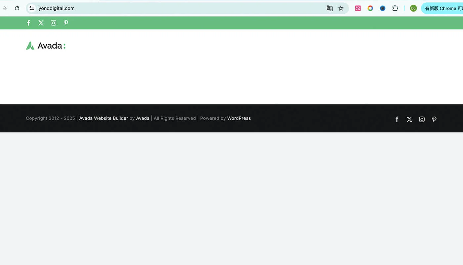Open the Extensions puzzle-piece menu

click(x=395, y=8)
